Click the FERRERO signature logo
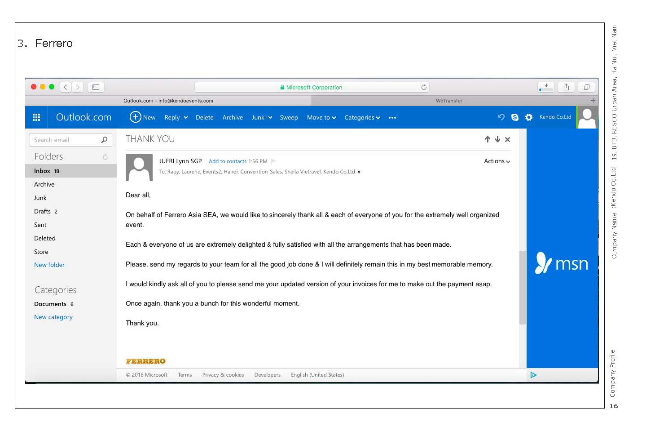Image resolution: width=646 pixels, height=431 pixels. click(146, 361)
